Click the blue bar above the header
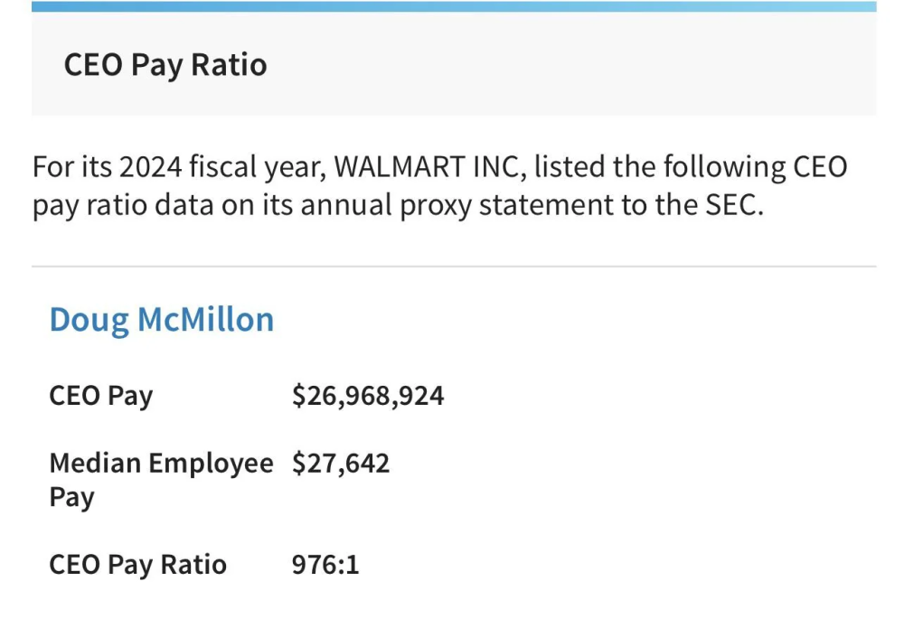The width and height of the screenshot is (904, 628). tap(454, 6)
